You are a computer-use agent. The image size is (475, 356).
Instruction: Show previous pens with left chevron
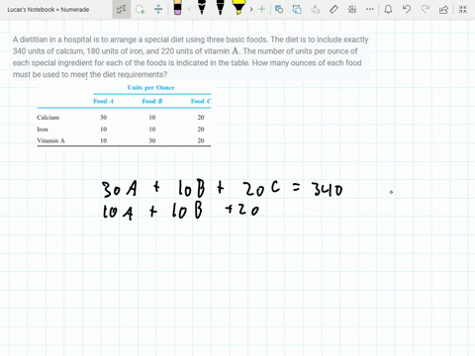coord(189,9)
